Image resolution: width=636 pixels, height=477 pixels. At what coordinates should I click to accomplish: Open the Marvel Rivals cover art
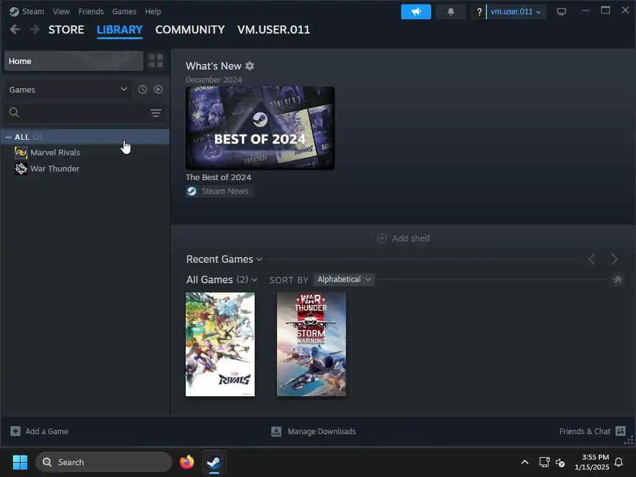(220, 344)
